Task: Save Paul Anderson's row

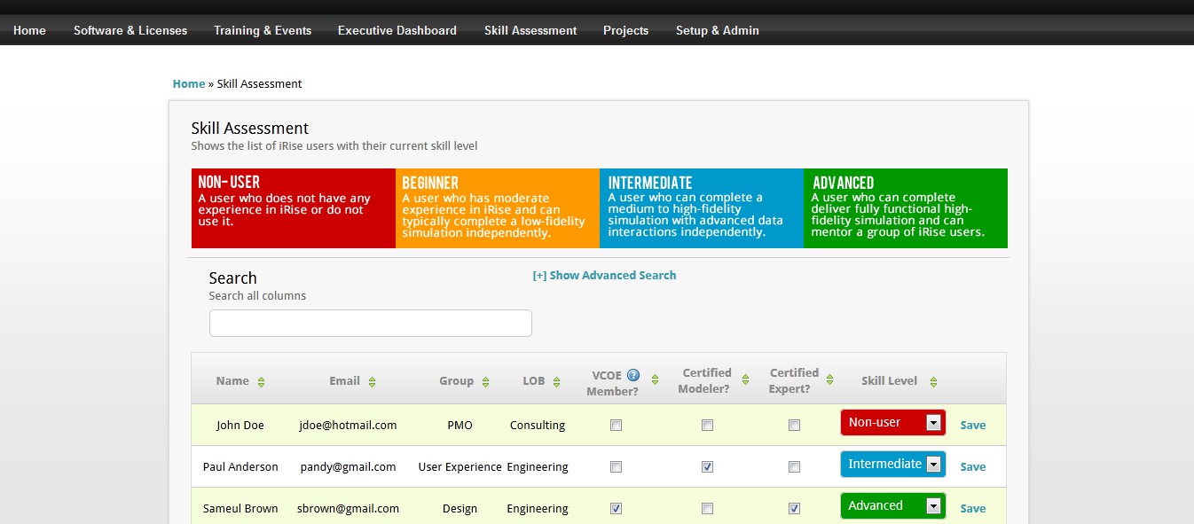Action: point(973,467)
